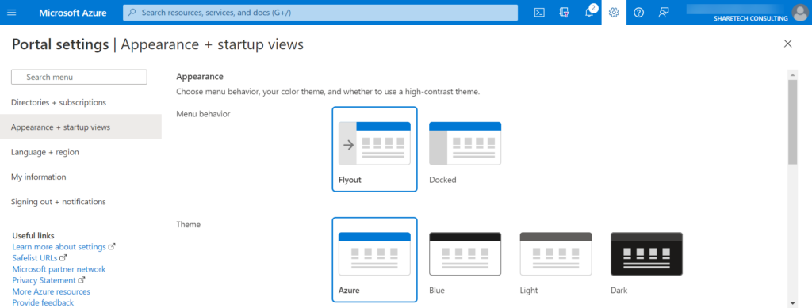The height and width of the screenshot is (308, 812).
Task: Choose the Flyout menu behavior
Action: point(374,149)
